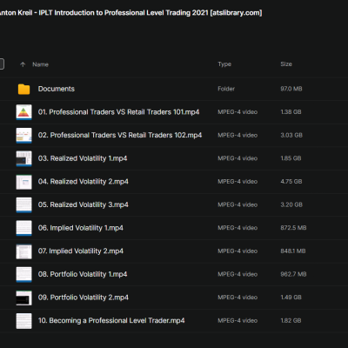Click size value 962.7 MB
Image resolution: width=348 pixels, height=348 pixels.
tap(293, 274)
